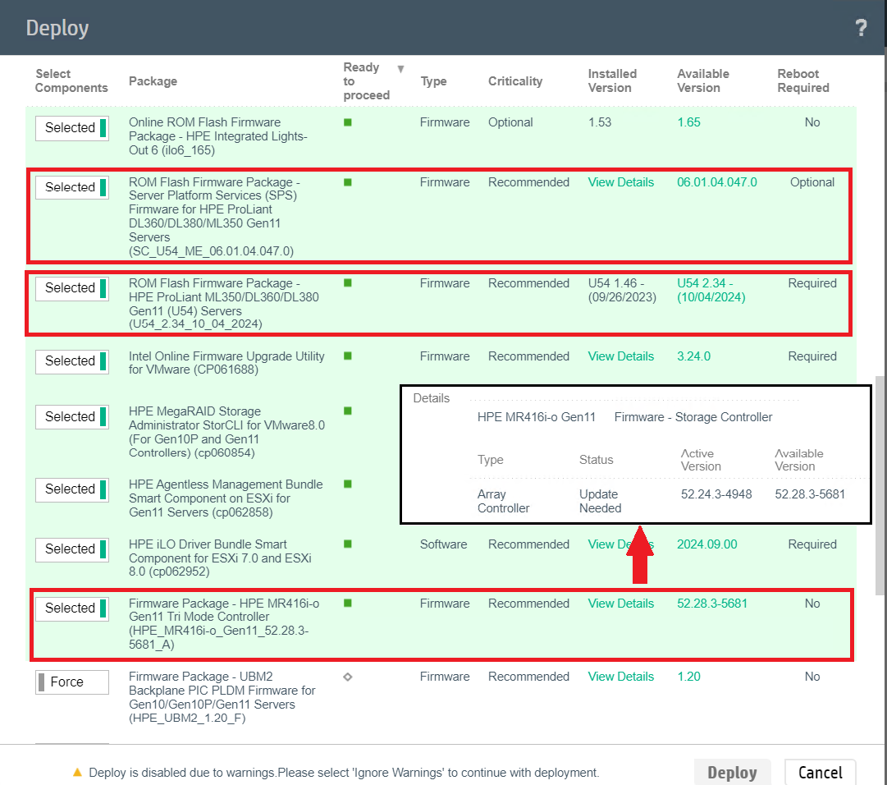Click ready indicator for iLO Driver Bundle
Viewport: 887px width, 785px height.
(348, 544)
